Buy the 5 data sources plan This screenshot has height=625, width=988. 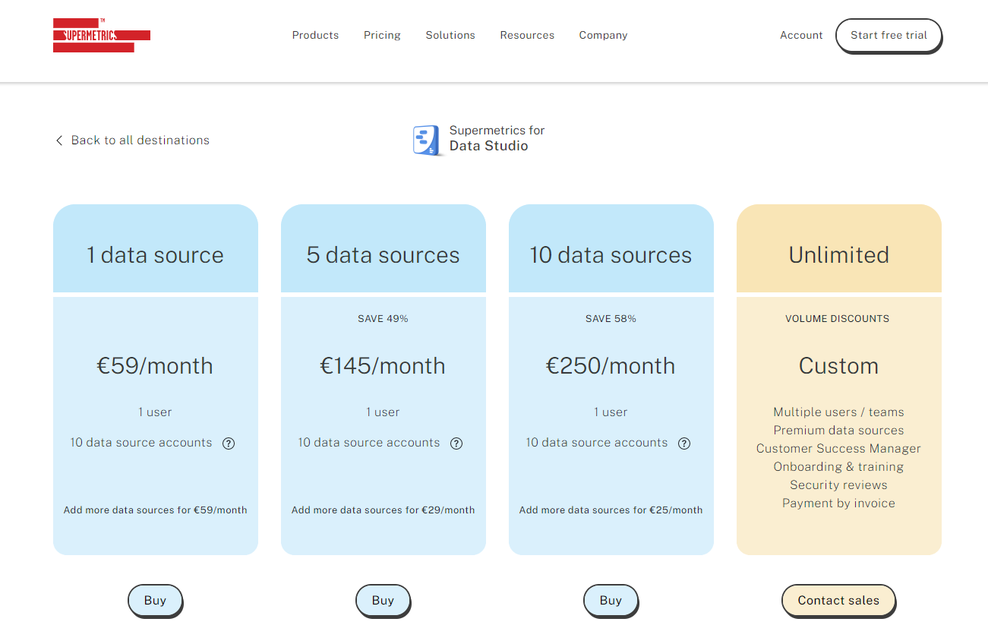pyautogui.click(x=383, y=600)
